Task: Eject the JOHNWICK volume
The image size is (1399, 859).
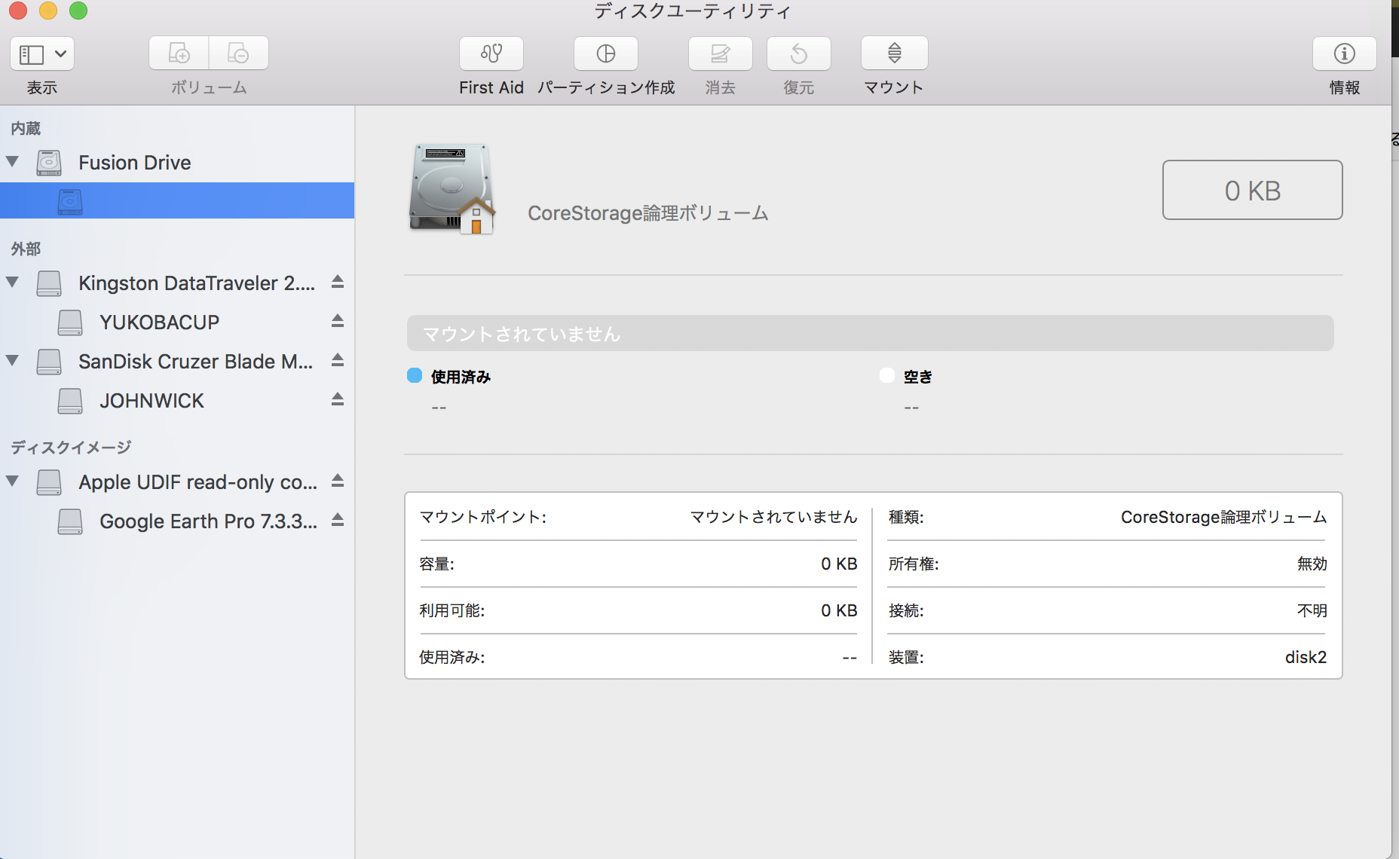Action: (338, 399)
